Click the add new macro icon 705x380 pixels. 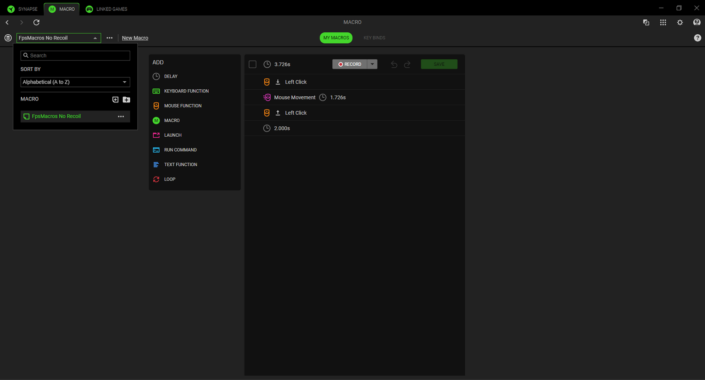pyautogui.click(x=116, y=100)
